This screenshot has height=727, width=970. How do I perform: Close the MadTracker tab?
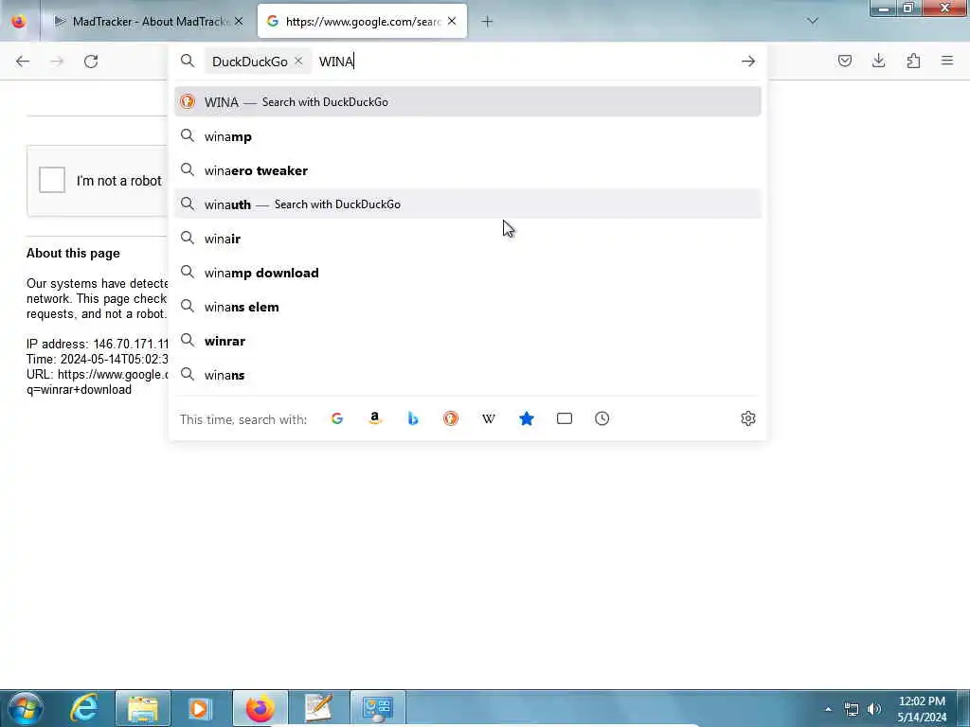[x=239, y=22]
